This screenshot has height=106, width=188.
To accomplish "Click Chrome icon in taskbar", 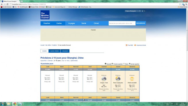I will 15,104.
